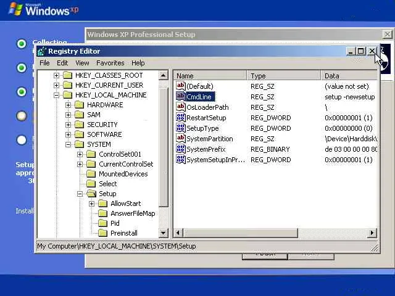Open the Edit menu
The width and height of the screenshot is (395, 296).
62,63
